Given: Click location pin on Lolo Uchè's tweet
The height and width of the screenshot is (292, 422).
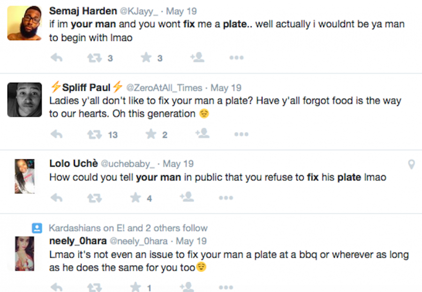Looking at the screenshot, I should [411, 164].
